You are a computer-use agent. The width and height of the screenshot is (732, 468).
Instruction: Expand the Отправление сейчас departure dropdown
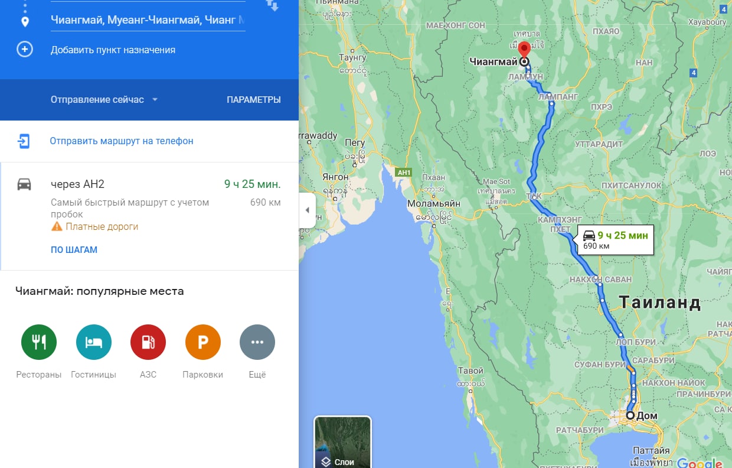pyautogui.click(x=104, y=99)
